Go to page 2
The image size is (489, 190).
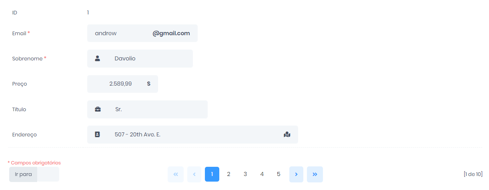click(228, 174)
